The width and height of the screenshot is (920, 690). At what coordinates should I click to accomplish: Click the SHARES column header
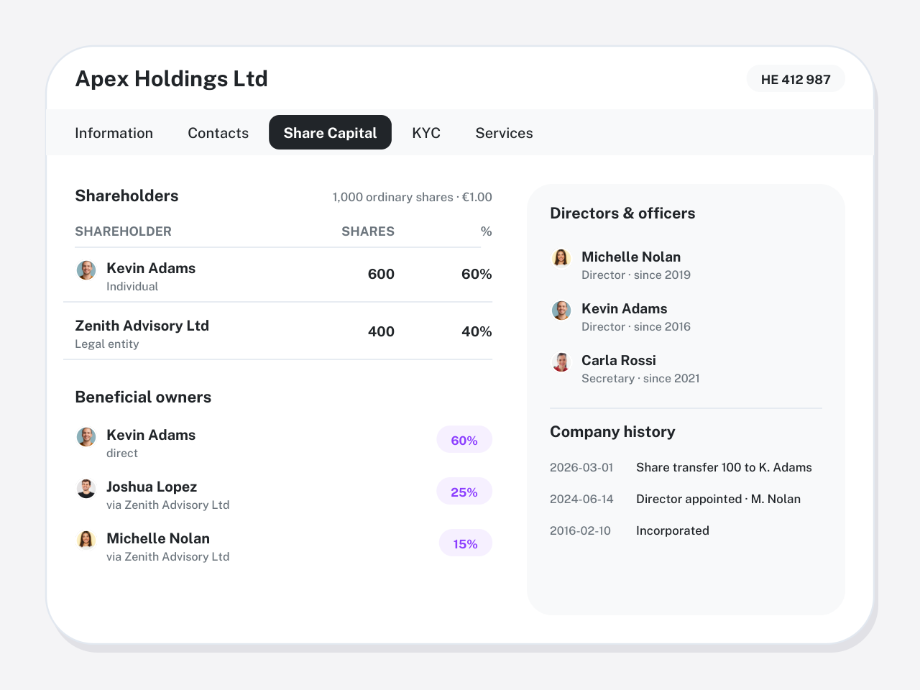click(x=368, y=231)
